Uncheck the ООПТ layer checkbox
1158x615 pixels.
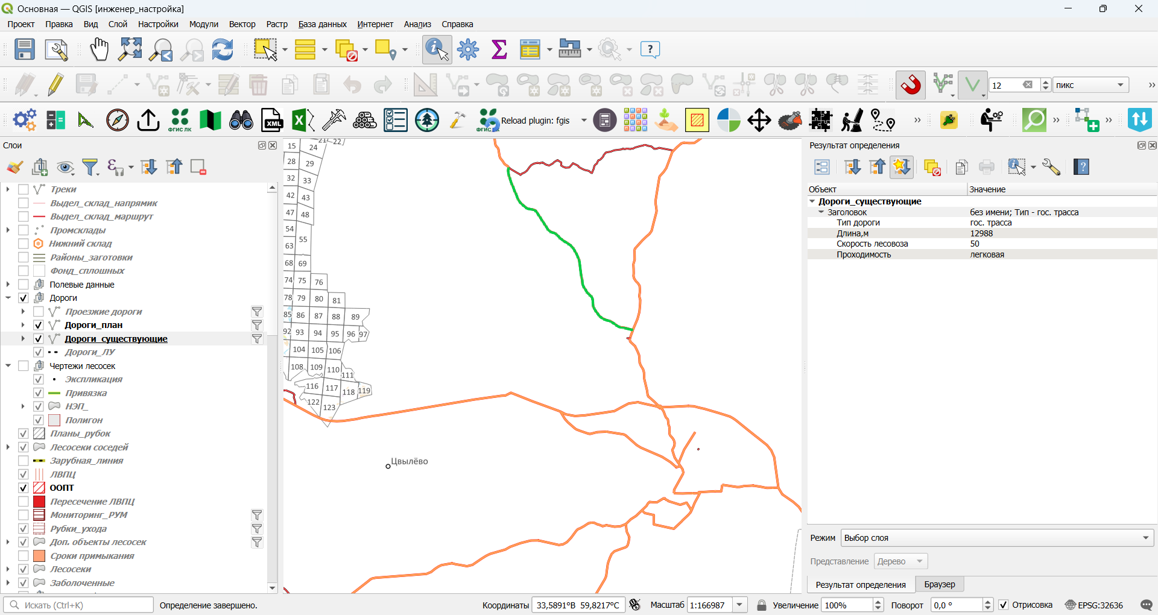click(24, 488)
